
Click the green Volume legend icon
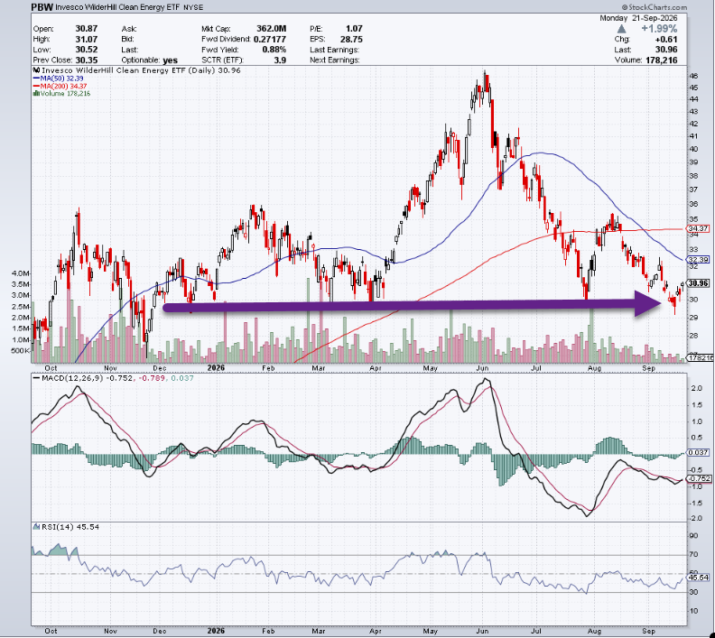point(35,94)
